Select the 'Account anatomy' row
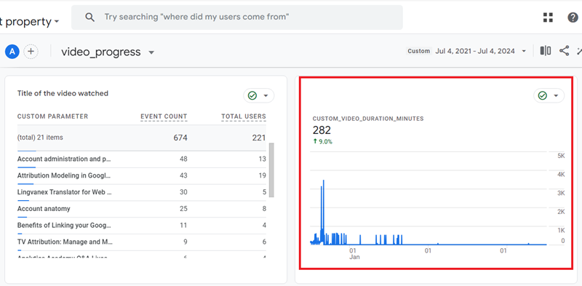This screenshot has width=582, height=286. point(142,209)
